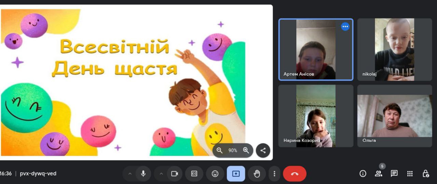
Task: Mute the microphone
Action: [143, 174]
